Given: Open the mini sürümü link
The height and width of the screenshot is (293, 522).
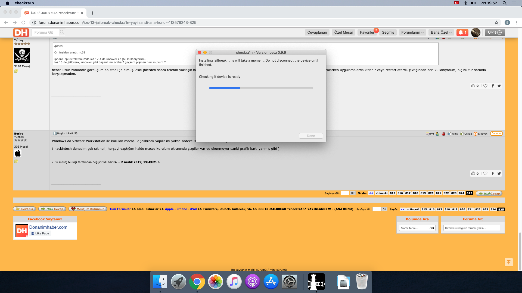Looking at the screenshot, I should coord(278,270).
